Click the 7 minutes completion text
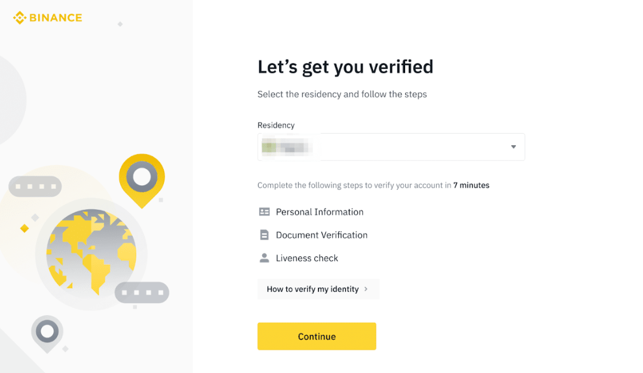 [x=471, y=185]
